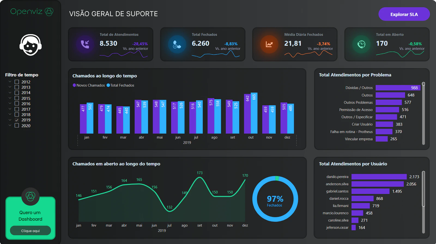
Task: Click the out month Novos Chamados bar 642
Action: [247, 114]
